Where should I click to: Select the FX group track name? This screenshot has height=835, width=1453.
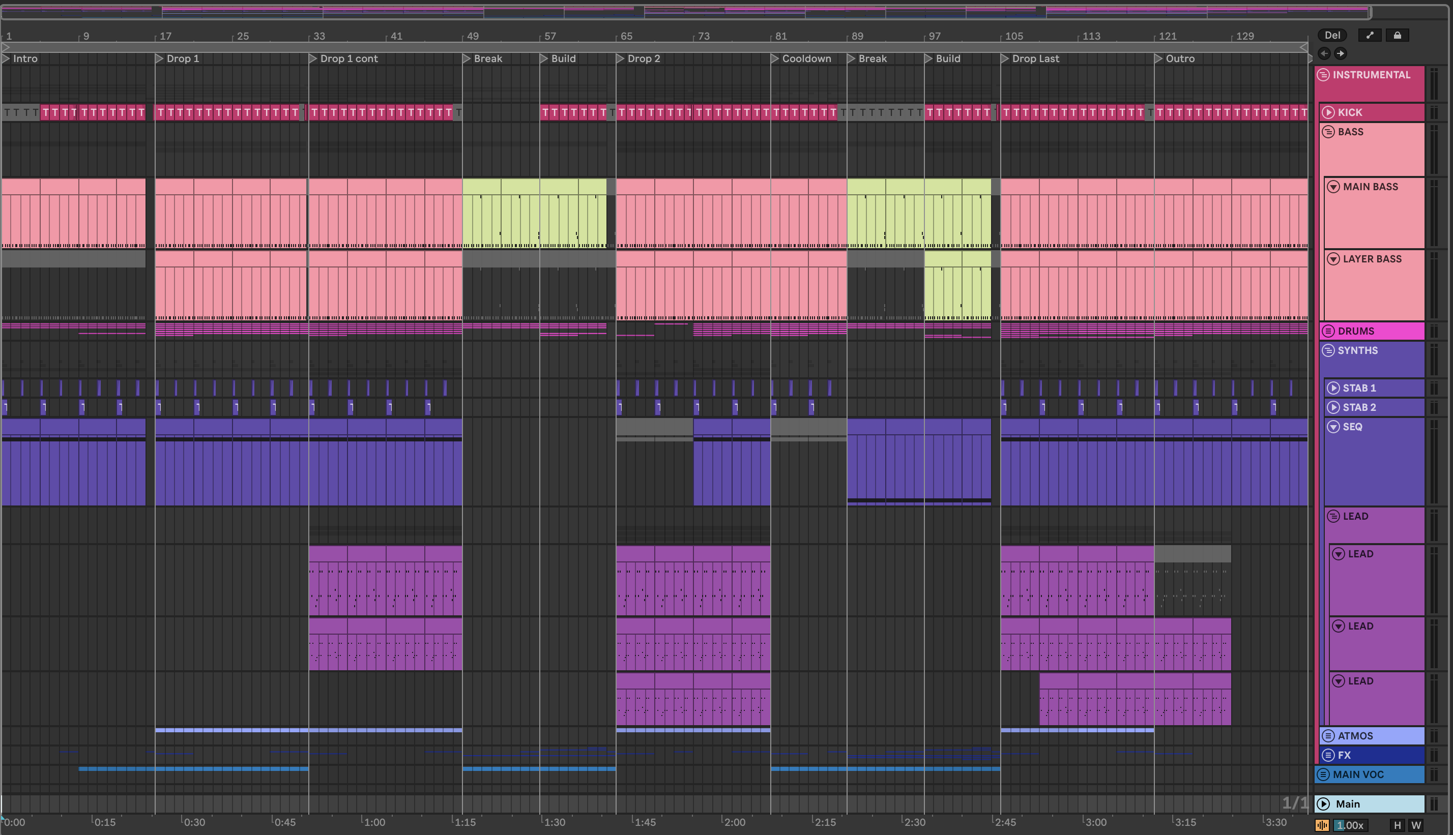coord(1345,755)
